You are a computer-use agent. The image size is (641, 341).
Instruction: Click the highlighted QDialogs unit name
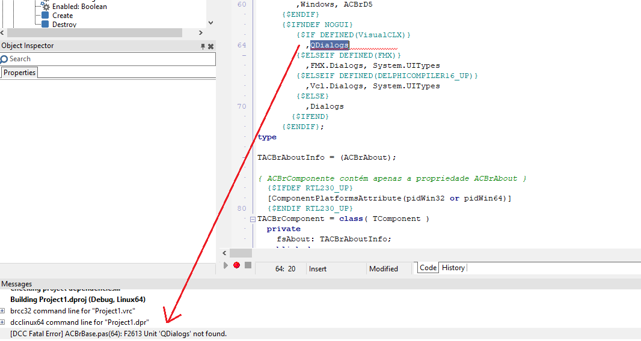329,45
